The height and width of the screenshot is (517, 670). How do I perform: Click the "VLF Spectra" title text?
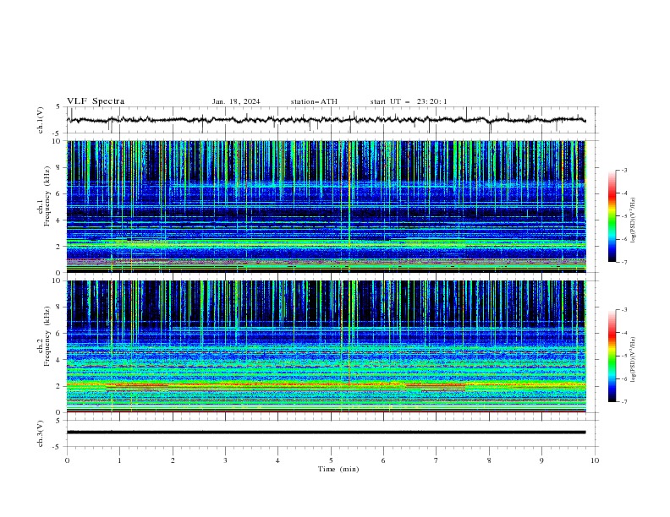coord(96,101)
